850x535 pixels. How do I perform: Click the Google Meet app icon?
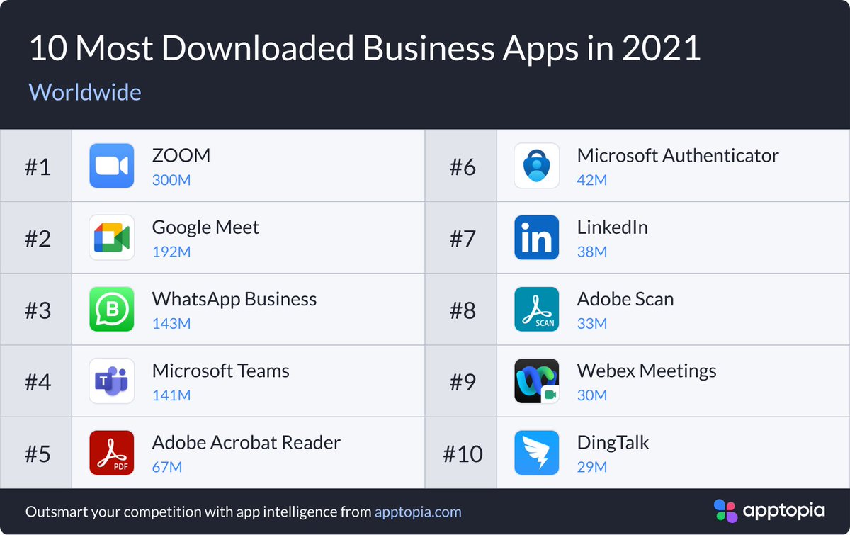coord(112,237)
